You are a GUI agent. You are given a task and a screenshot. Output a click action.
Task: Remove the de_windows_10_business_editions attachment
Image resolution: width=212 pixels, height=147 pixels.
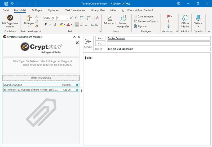[x=77, y=90]
